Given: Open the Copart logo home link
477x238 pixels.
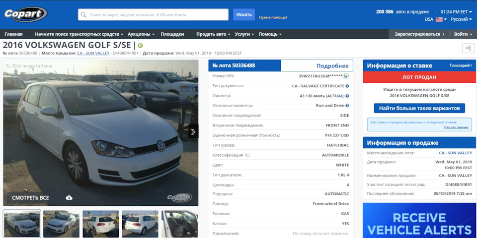Looking at the screenshot, I should pyautogui.click(x=25, y=14).
